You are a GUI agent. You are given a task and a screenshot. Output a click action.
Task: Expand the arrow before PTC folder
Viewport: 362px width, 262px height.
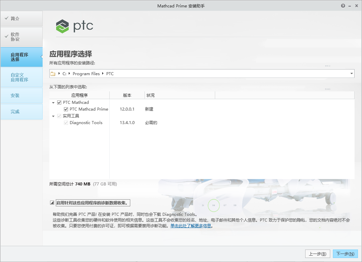103,74
